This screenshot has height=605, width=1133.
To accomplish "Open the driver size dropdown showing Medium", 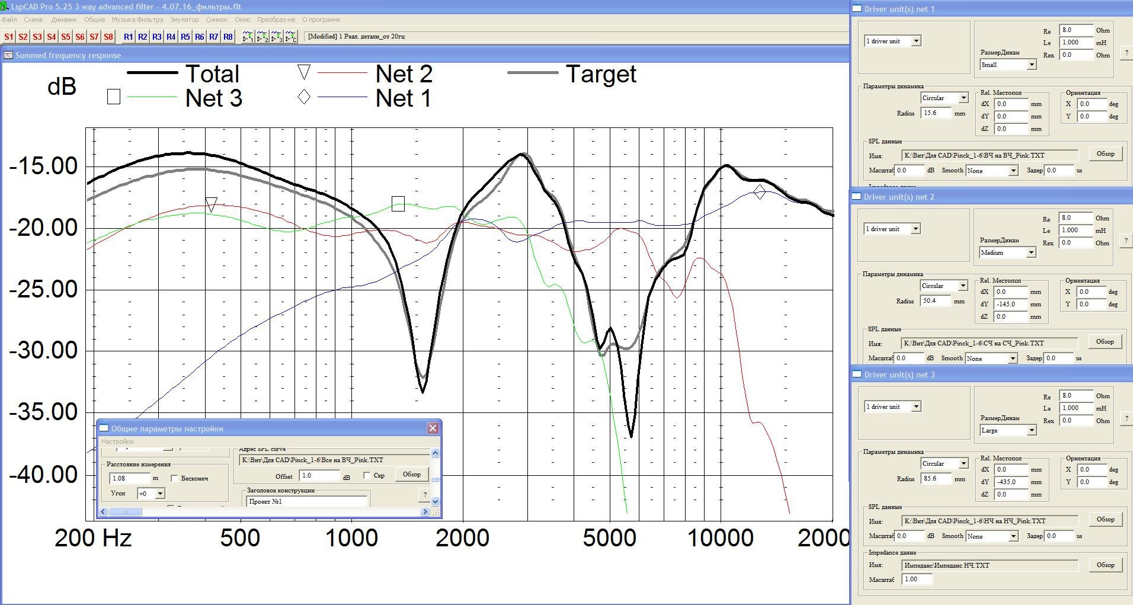I will [x=1031, y=253].
